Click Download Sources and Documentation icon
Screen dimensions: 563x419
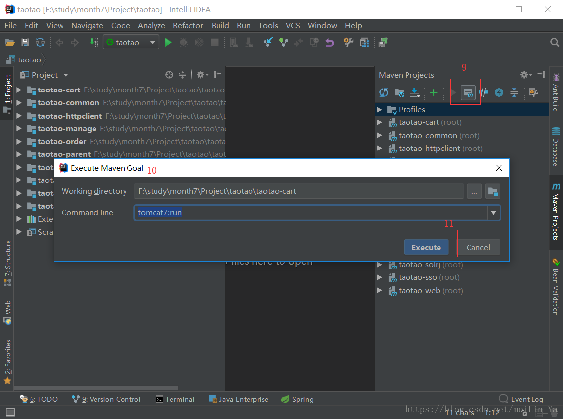(x=415, y=92)
